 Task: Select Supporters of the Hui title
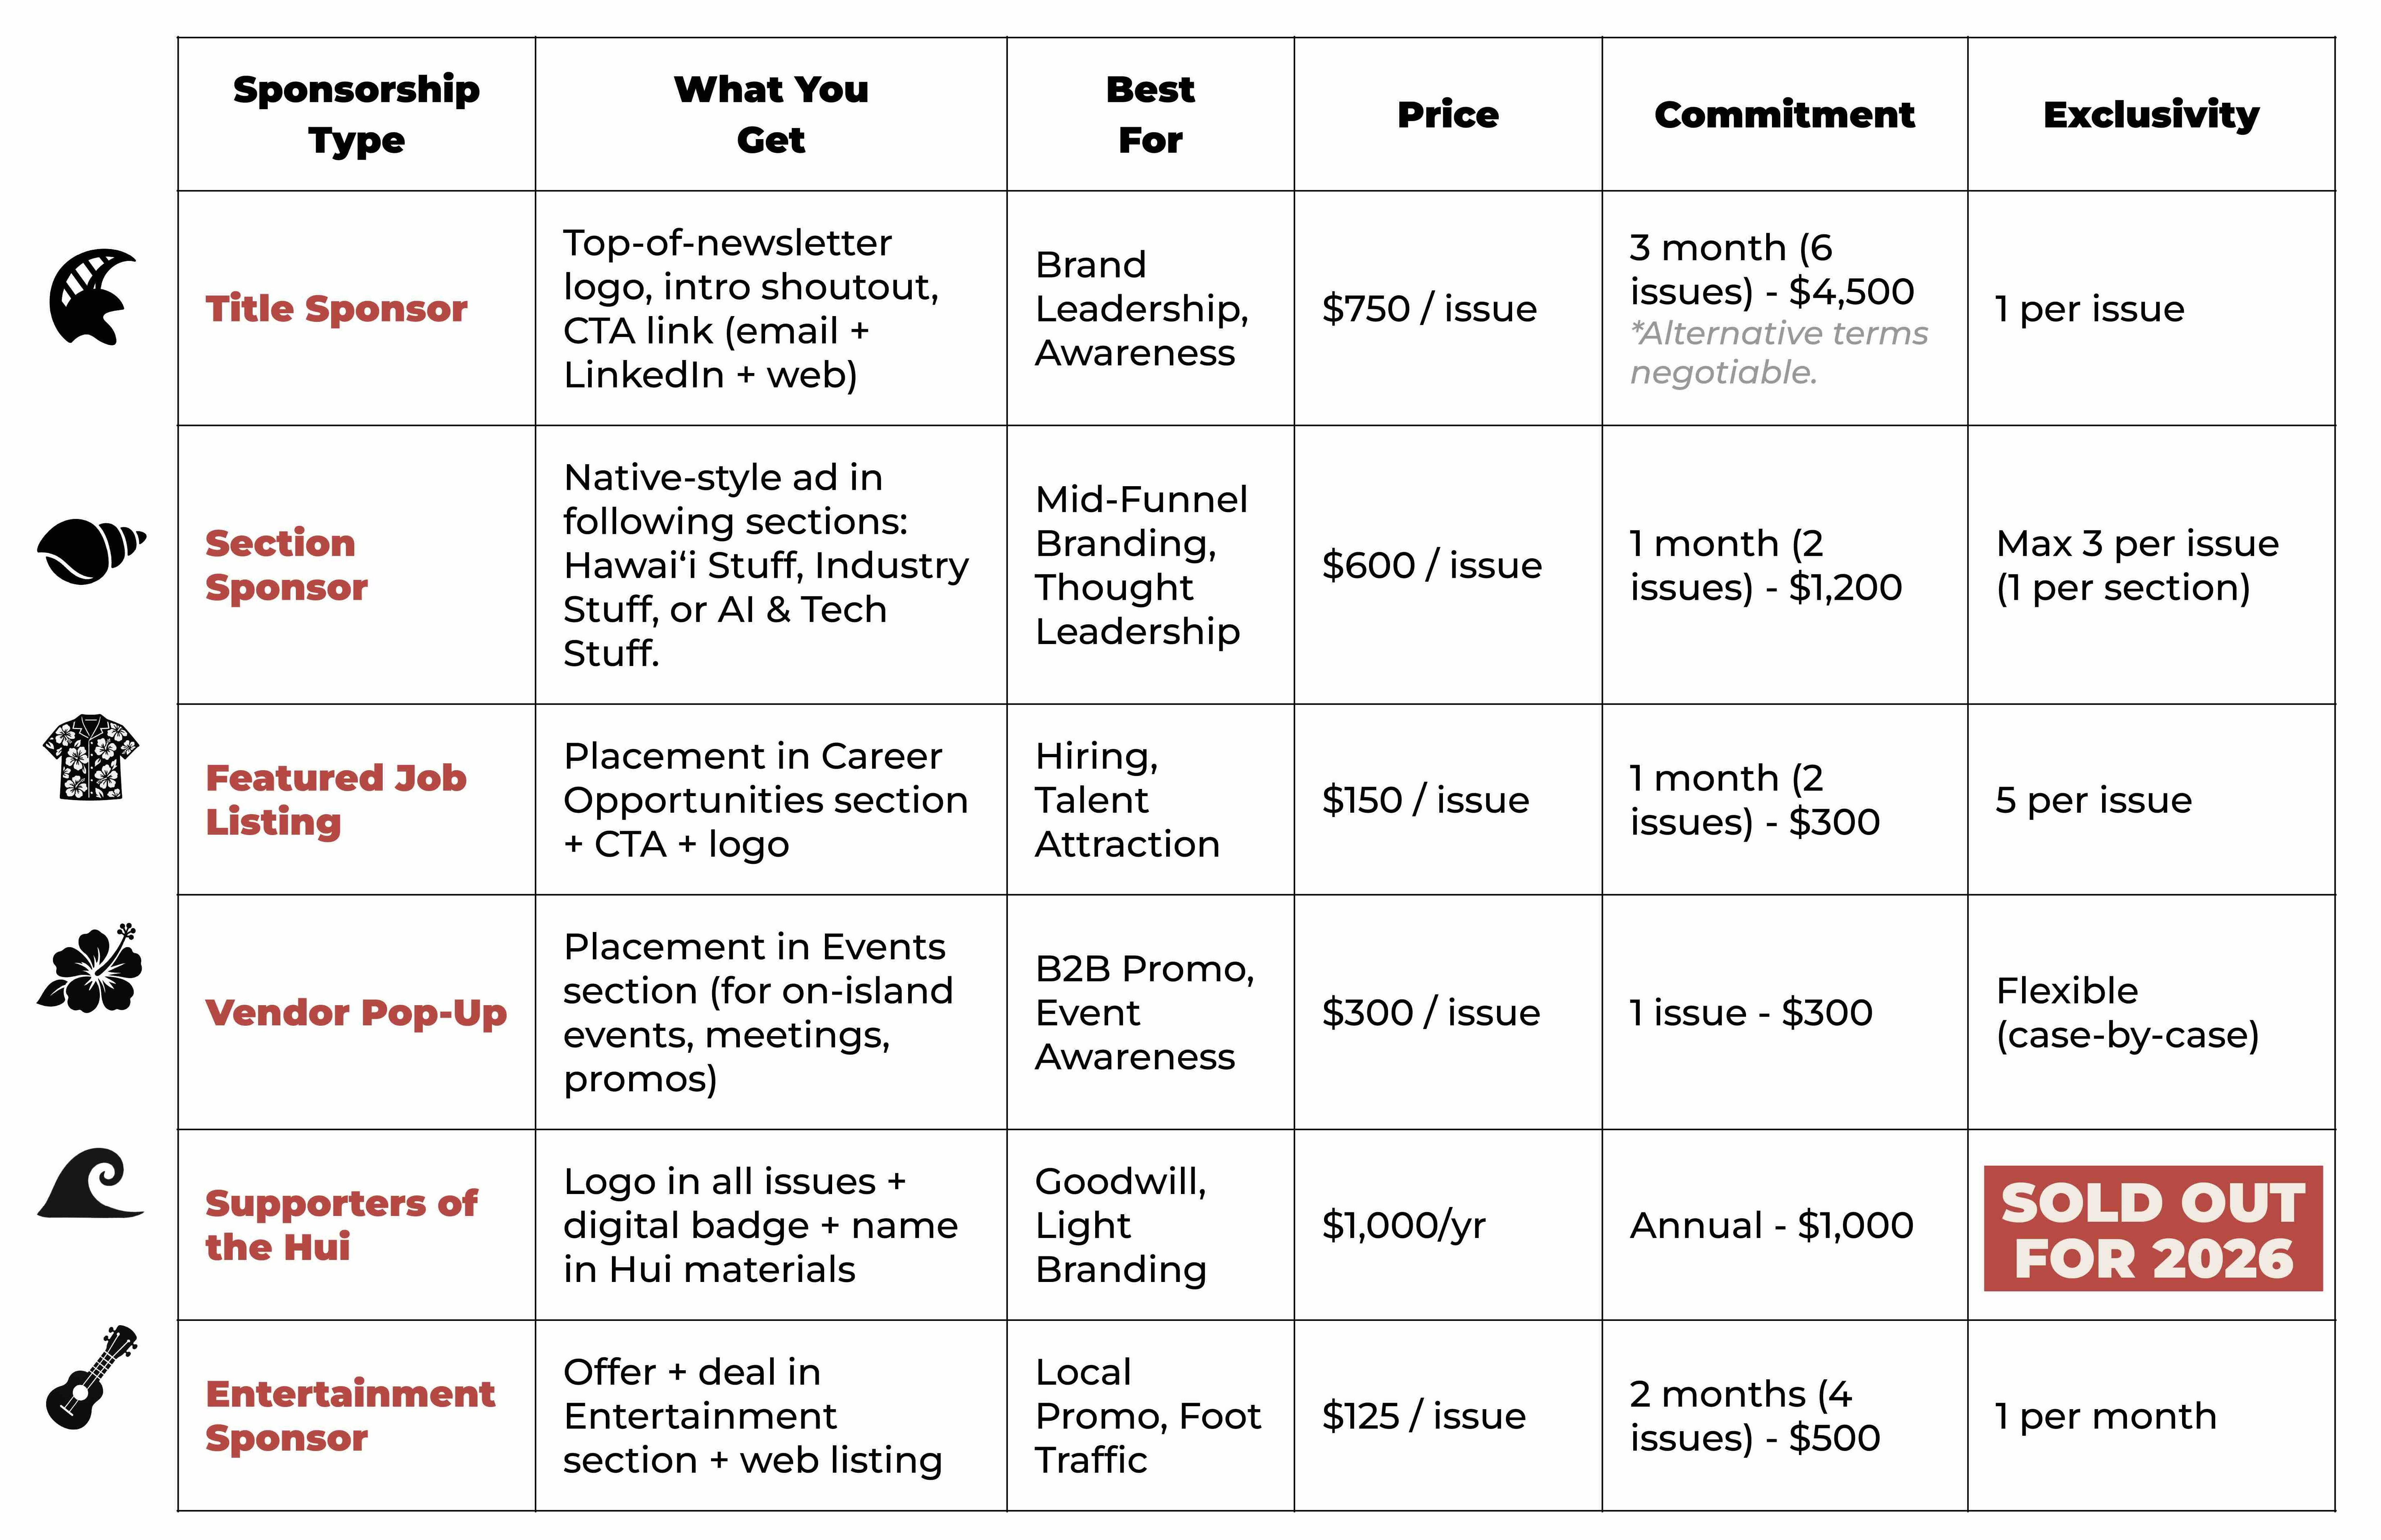coord(341,1225)
